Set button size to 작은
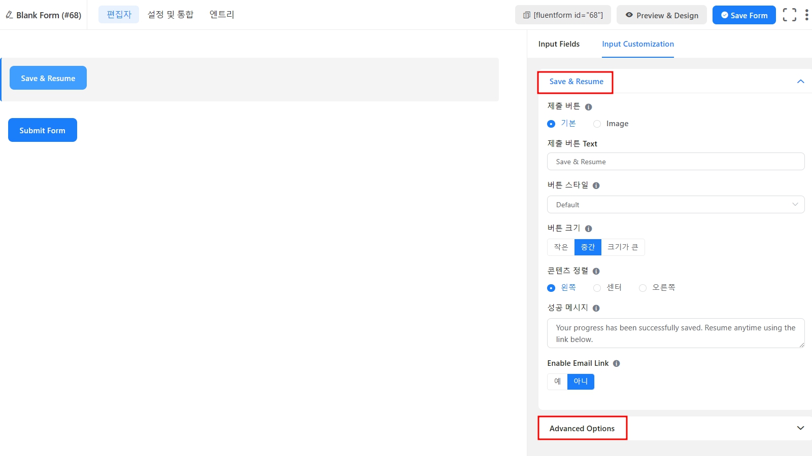 point(561,247)
